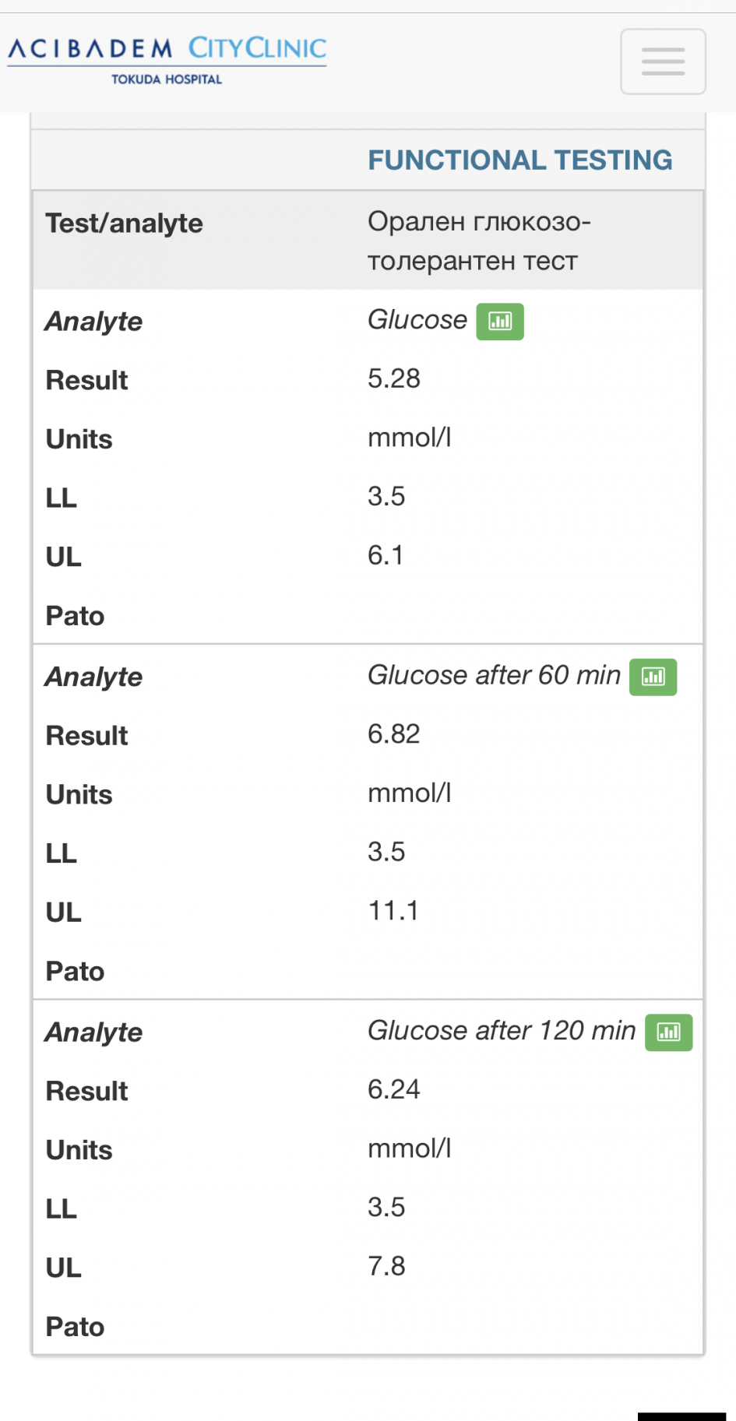
Task: Click the Pato label in the last block
Action: (75, 1327)
